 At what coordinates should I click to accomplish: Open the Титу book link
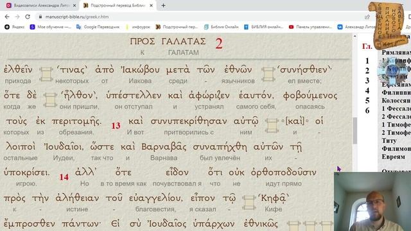point(389,141)
